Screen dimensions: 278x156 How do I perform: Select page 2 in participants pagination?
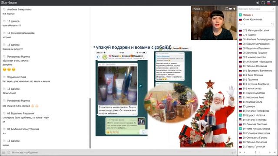[259, 152]
